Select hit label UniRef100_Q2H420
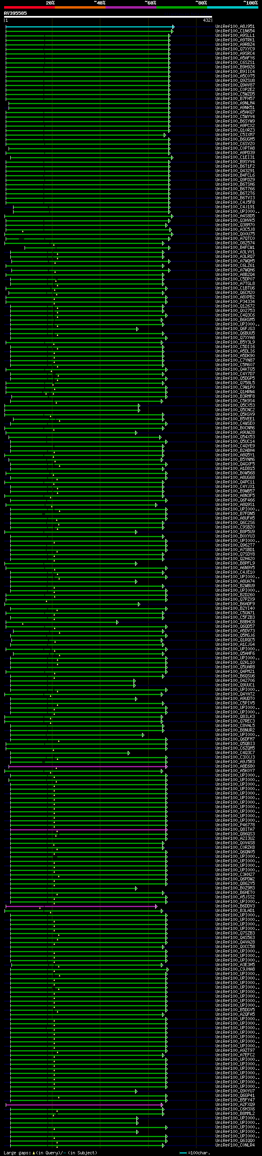 [235, 558]
